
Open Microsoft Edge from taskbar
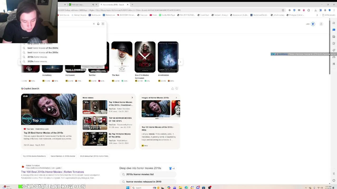click(186, 188)
